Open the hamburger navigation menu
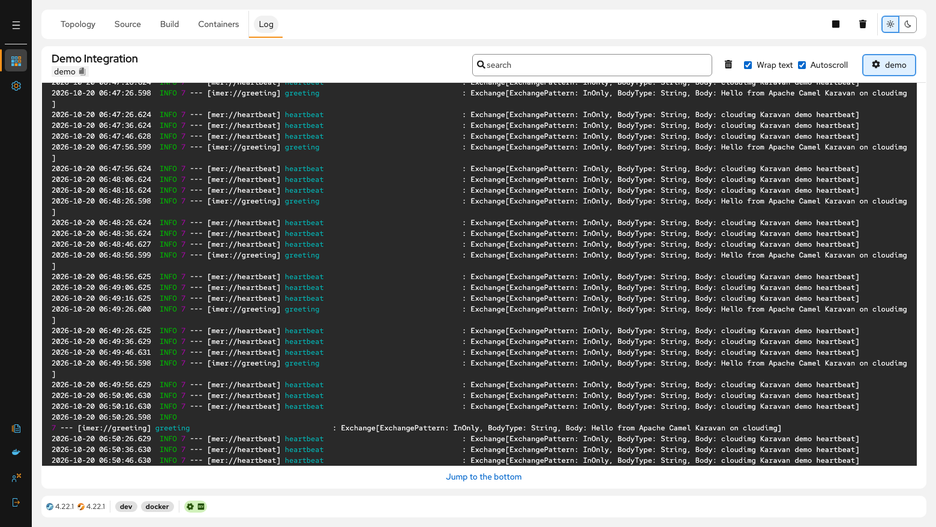 point(16,25)
